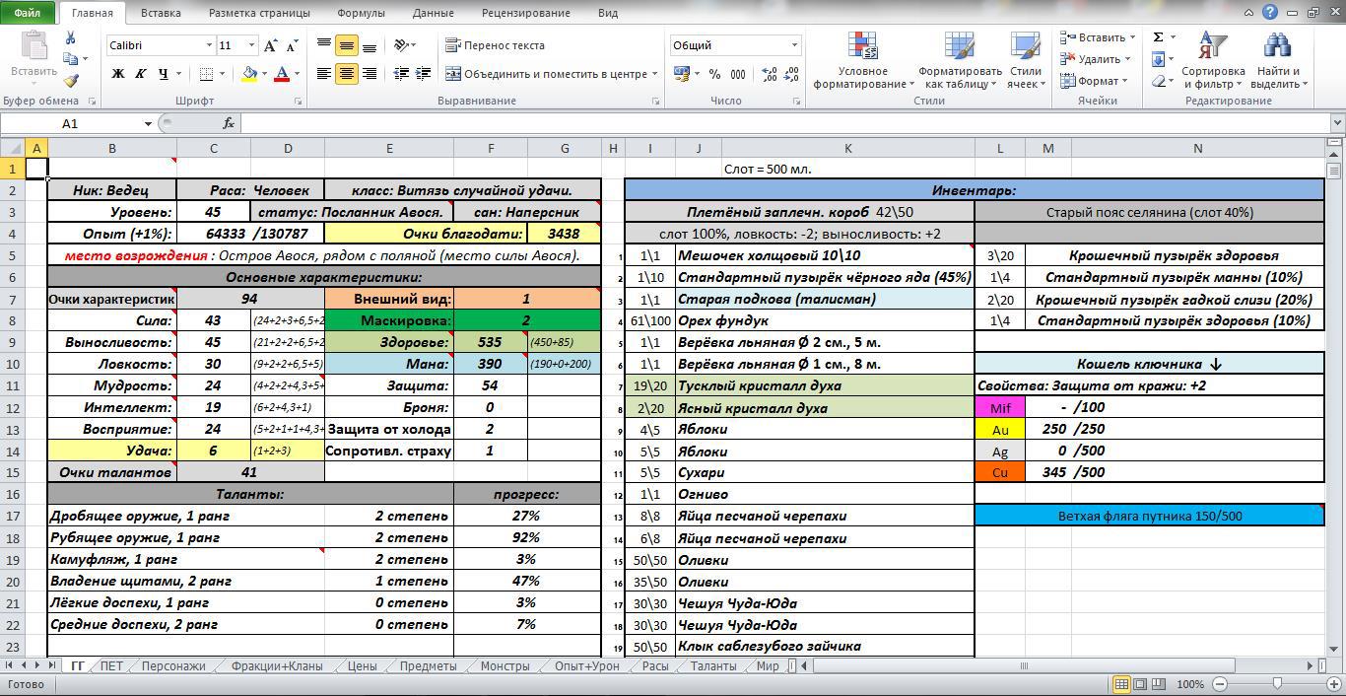
Task: Toggle Перенос текста wrap text
Action: [495, 45]
